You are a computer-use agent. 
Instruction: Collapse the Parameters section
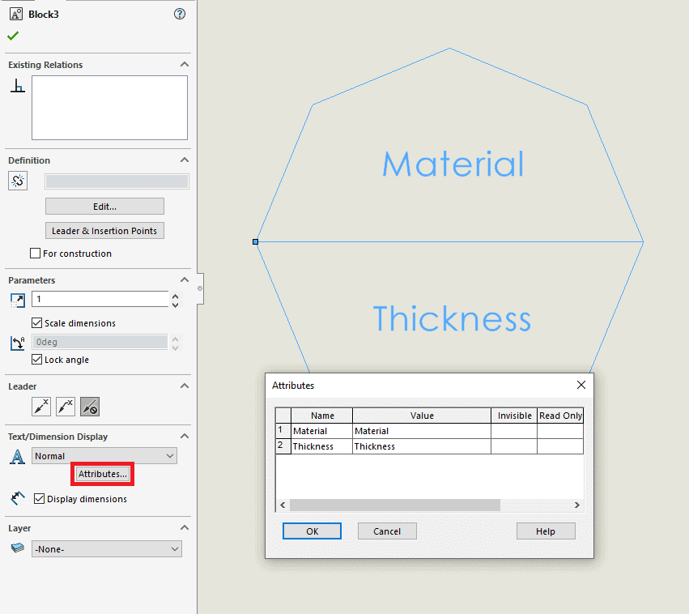185,280
